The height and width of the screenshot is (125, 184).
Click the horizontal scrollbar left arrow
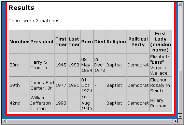(4, 121)
